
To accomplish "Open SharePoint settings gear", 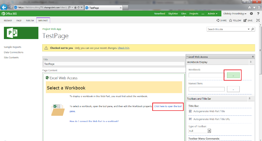I will 251,13.
